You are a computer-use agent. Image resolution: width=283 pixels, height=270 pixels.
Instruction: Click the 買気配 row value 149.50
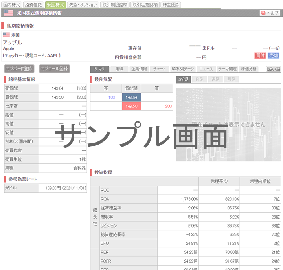tap(57, 97)
